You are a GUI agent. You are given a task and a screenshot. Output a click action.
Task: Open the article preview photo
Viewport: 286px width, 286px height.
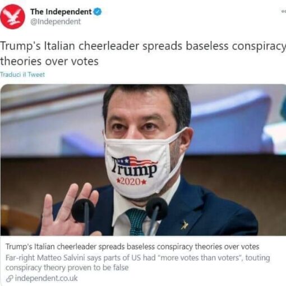[x=143, y=160]
